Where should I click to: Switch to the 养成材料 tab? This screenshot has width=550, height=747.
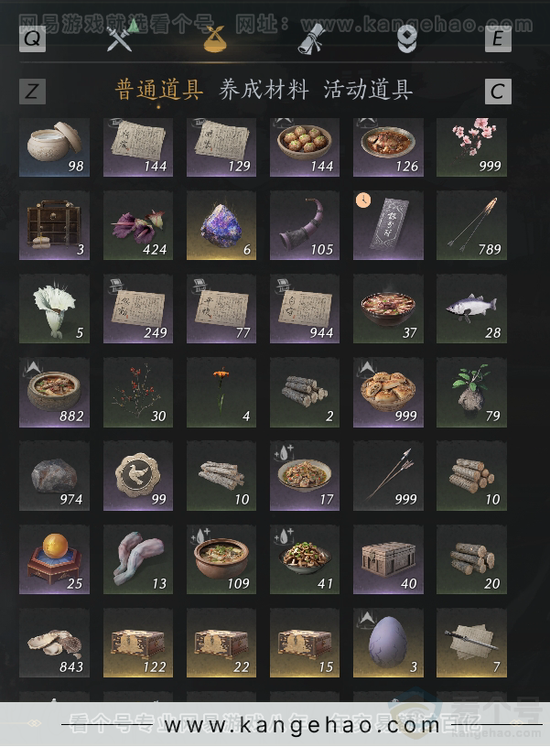[264, 90]
